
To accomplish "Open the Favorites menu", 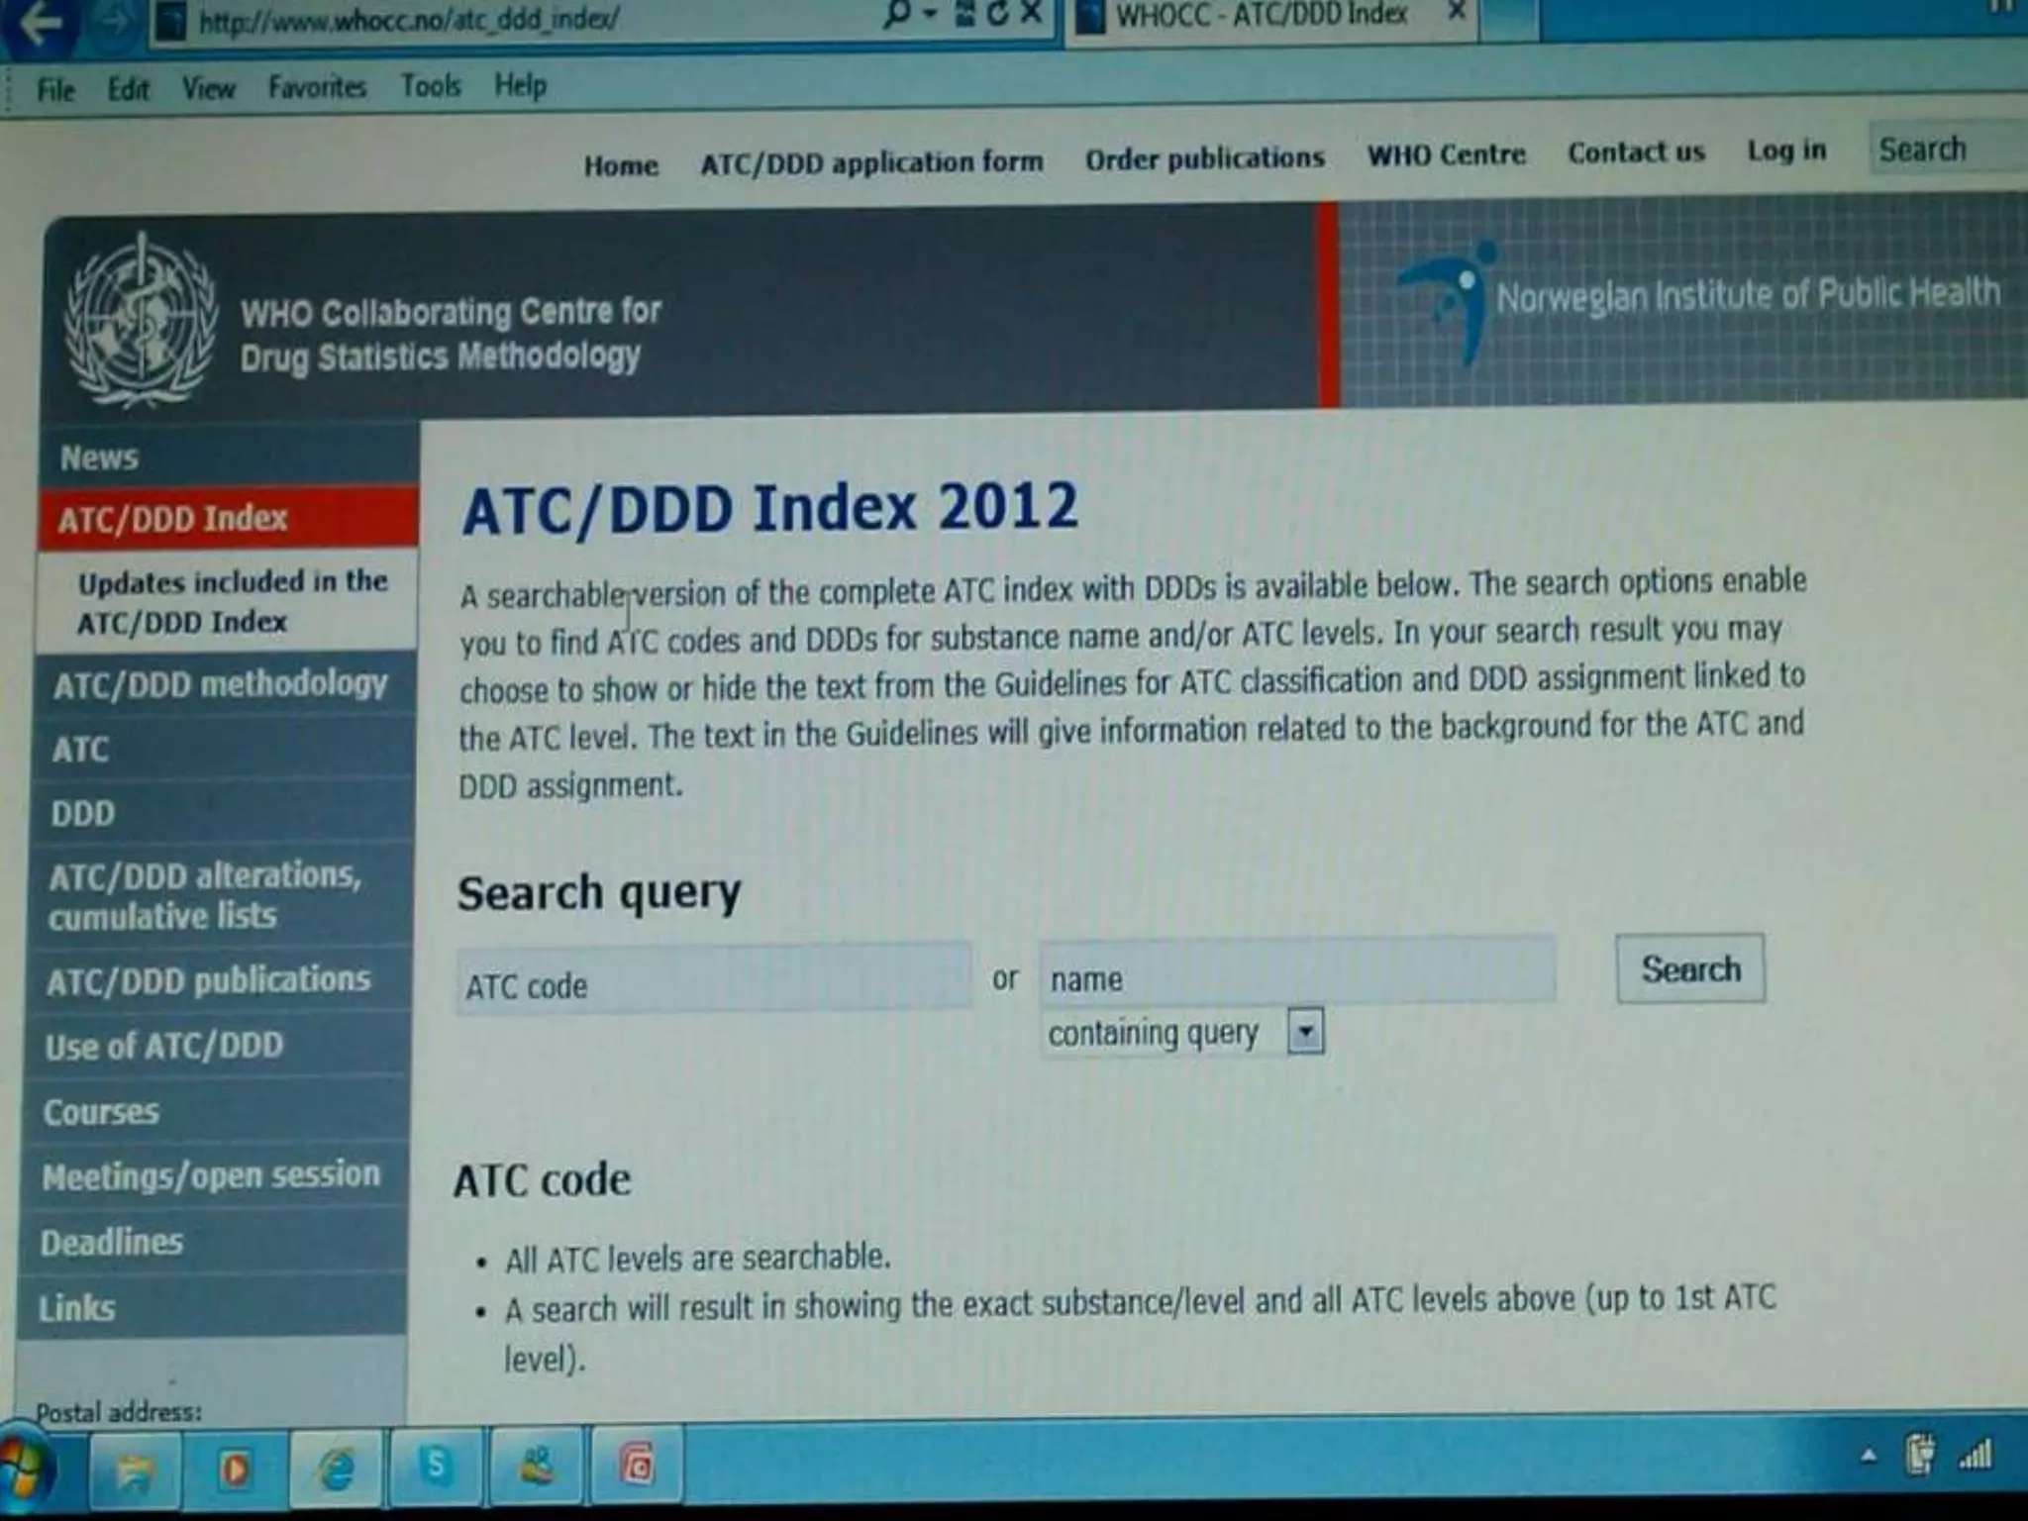I will tap(317, 87).
